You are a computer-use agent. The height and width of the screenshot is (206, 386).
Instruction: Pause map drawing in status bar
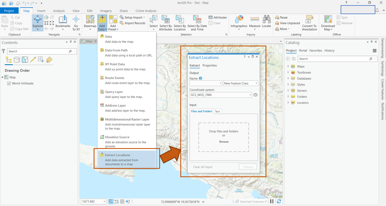[272, 202]
